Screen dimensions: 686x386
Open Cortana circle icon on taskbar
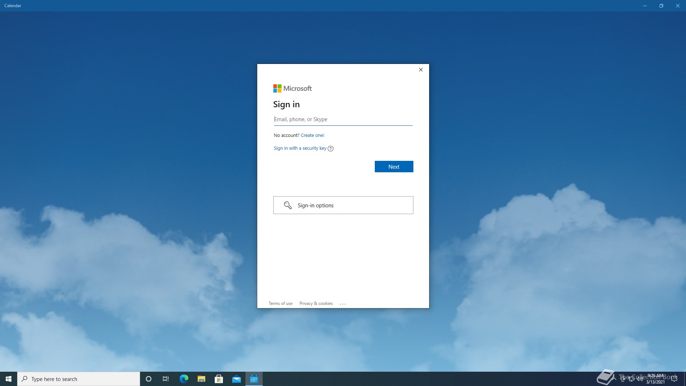(x=149, y=379)
